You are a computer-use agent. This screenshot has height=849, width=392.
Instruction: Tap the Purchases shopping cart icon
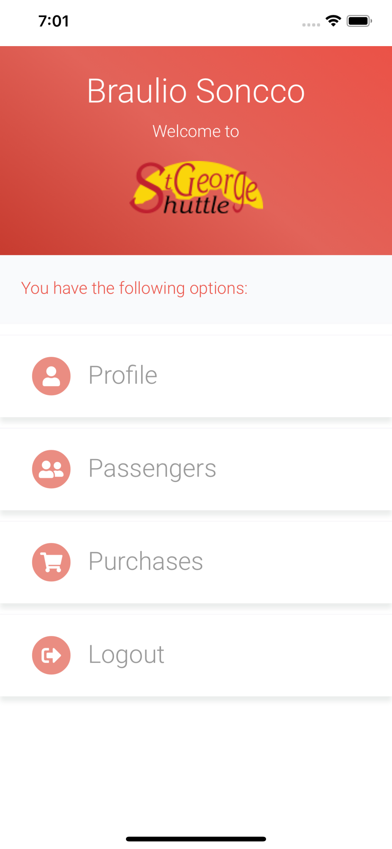point(51,562)
